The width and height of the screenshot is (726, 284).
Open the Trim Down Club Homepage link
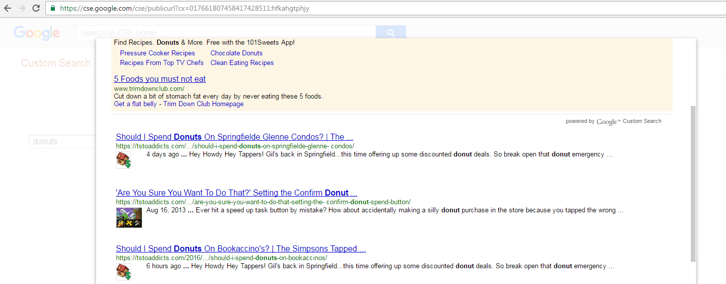[x=203, y=104]
